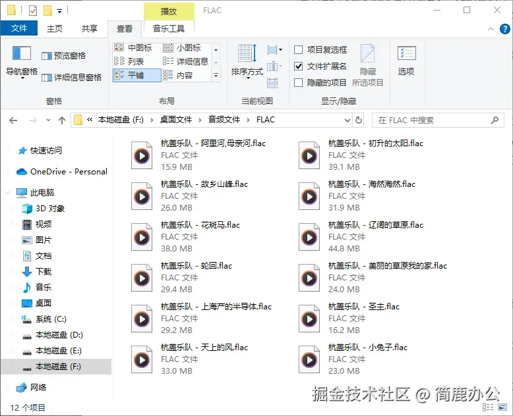This screenshot has height=416, width=513.
Task: Switch to details view via status bar icon
Action: click(488, 407)
